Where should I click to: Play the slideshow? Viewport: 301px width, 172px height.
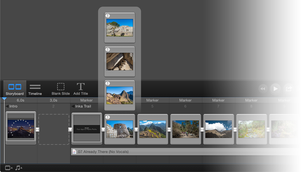pyautogui.click(x=275, y=89)
